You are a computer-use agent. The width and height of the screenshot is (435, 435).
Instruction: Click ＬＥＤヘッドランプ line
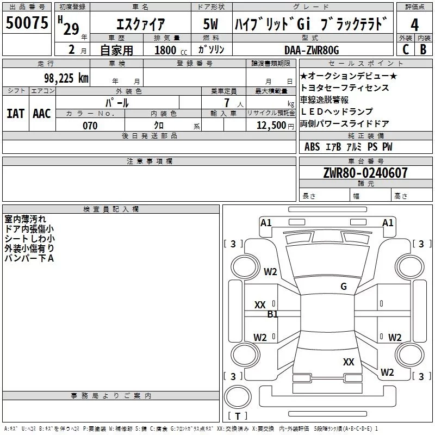pos(337,111)
